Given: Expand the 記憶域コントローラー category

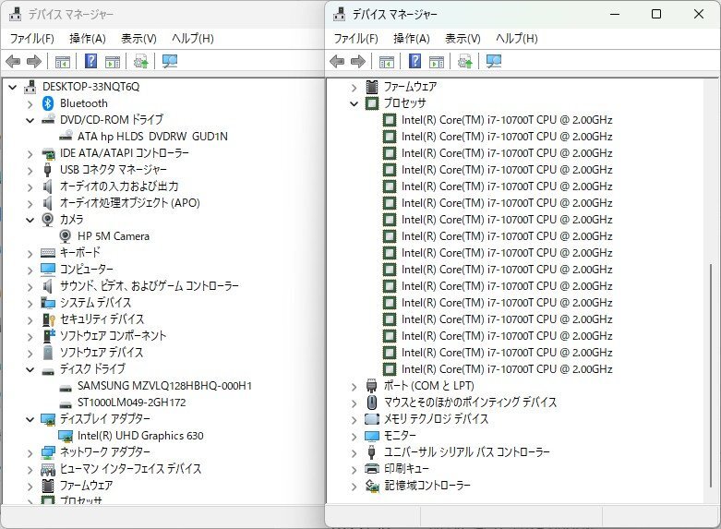Looking at the screenshot, I should point(354,486).
